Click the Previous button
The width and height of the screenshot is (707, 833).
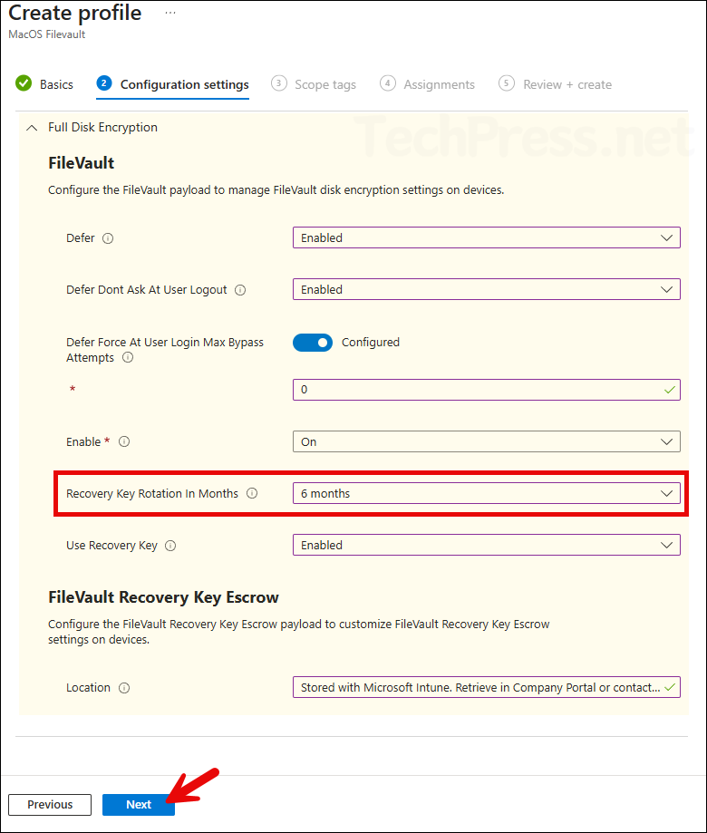(50, 805)
